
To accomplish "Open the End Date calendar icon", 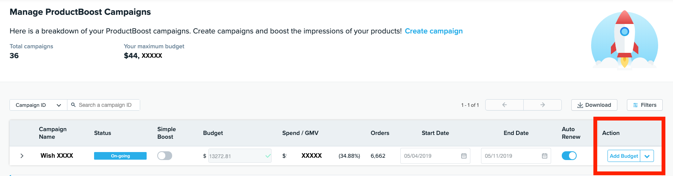I will pyautogui.click(x=544, y=156).
